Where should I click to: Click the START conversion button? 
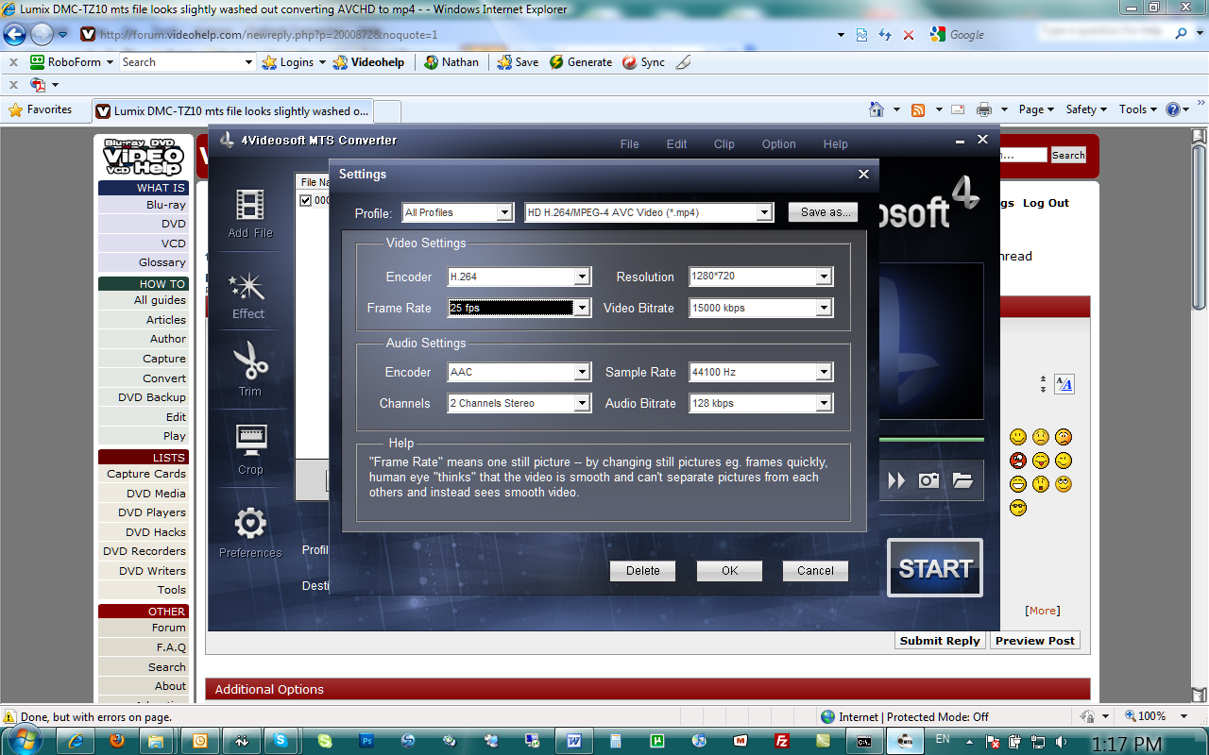935,568
